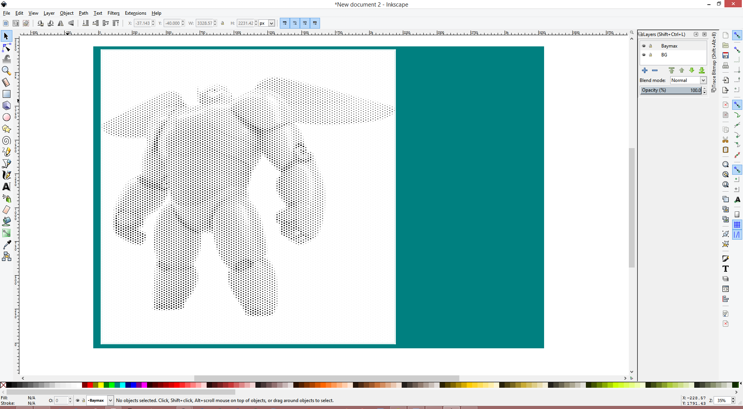Screen dimensions: 743x409
Task: Select the Zoom magnifier tool
Action: point(6,71)
